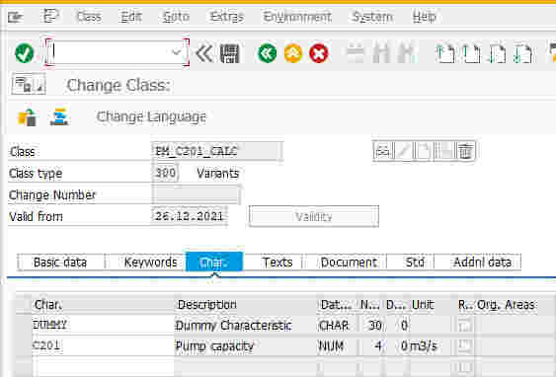The image size is (556, 377).
Task: Click the green Back arrow icon
Action: (267, 53)
